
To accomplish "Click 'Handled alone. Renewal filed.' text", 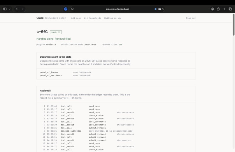I will (x=54, y=39).
